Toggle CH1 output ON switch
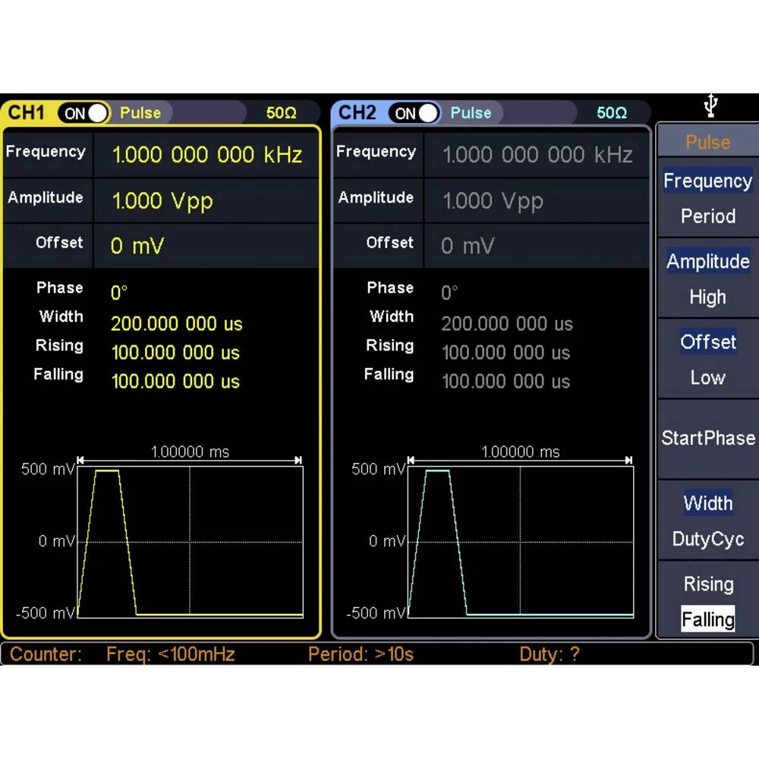759x759 pixels. click(x=84, y=113)
